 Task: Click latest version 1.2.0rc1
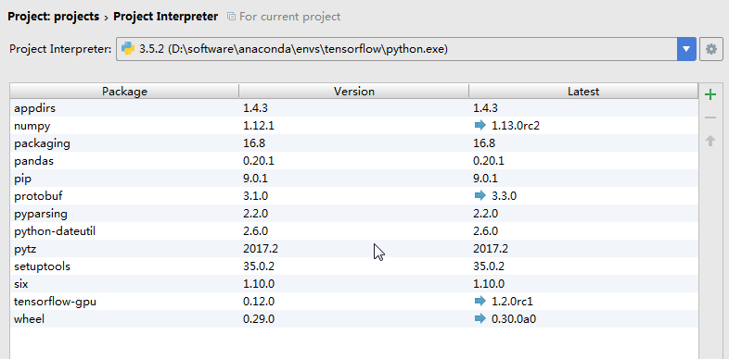click(512, 302)
